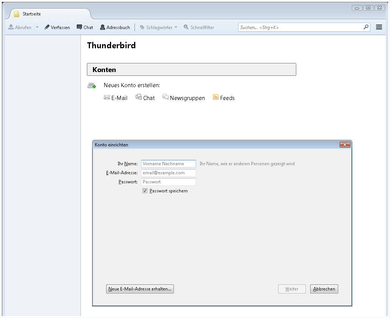Select the Startseite tab
This screenshot has height=318, width=390.
[50, 14]
